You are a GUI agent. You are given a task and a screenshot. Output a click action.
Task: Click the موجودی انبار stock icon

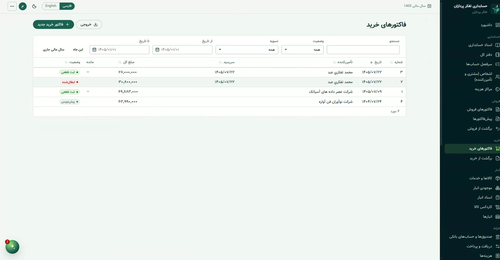point(497,188)
